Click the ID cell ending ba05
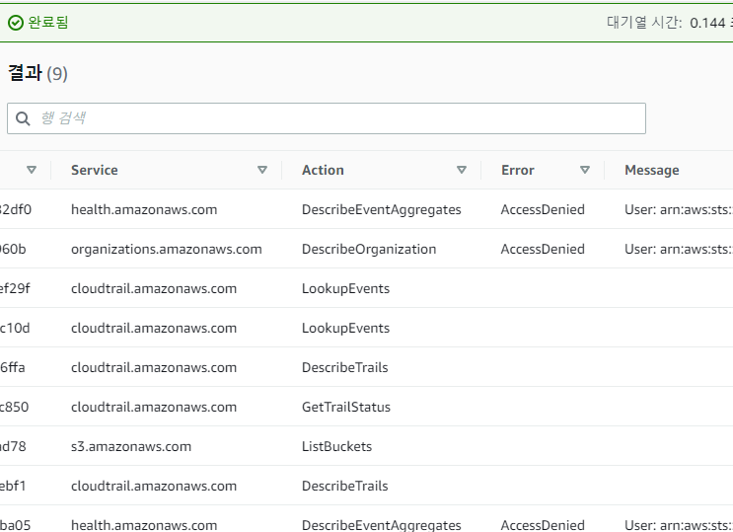 16,525
